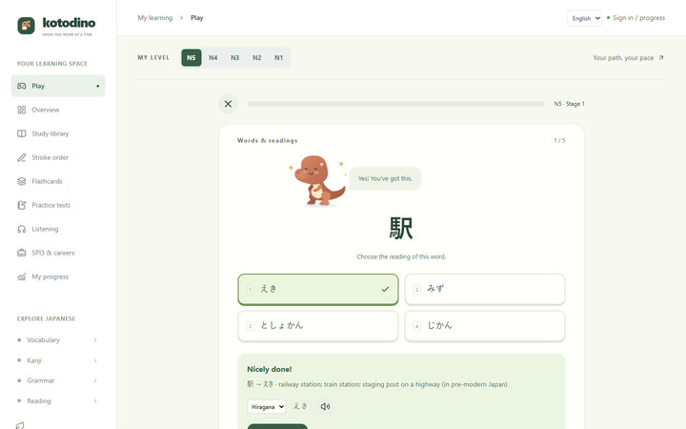Image resolution: width=686 pixels, height=429 pixels.
Task: Click the SPI3 & careers briefcase icon
Action: point(21,253)
